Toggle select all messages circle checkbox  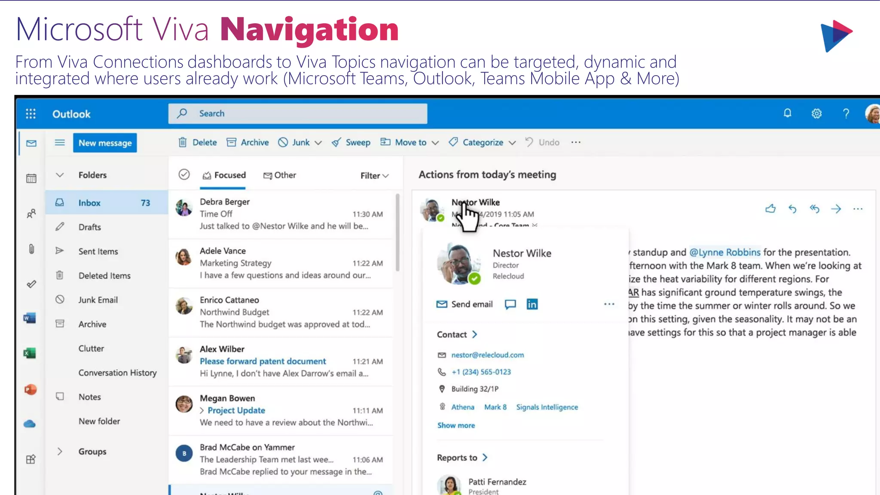[184, 174]
